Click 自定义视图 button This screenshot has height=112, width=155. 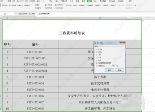(12, 5)
